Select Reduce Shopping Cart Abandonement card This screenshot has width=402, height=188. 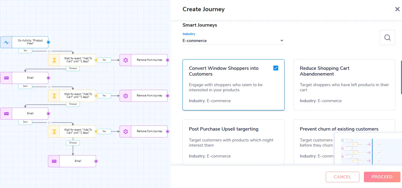pyautogui.click(x=344, y=85)
